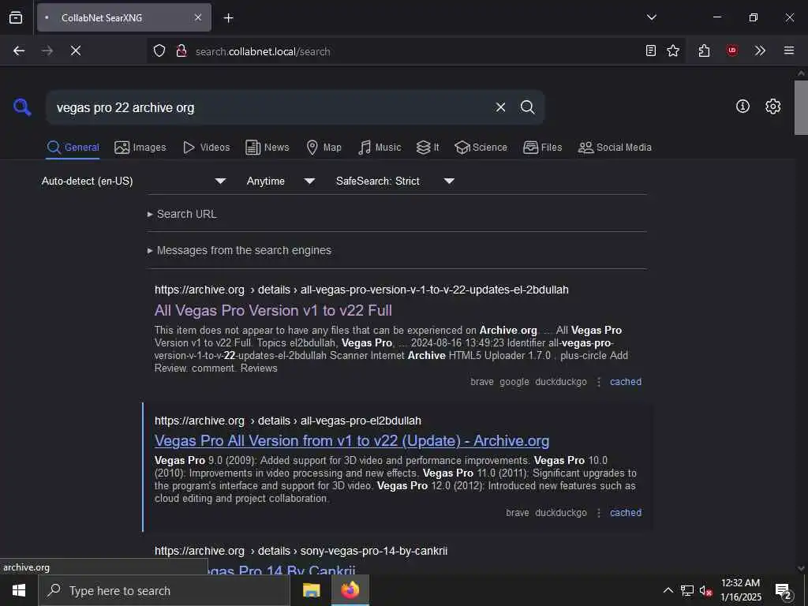View site security lock info
The image size is (808, 606).
pyautogui.click(x=181, y=50)
